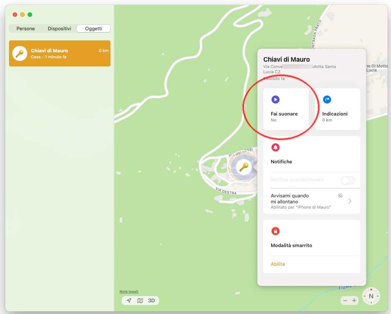Viewport: 391px width, 314px height.
Task: Open Indicazioni directions arrow icon
Action: pos(327,99)
